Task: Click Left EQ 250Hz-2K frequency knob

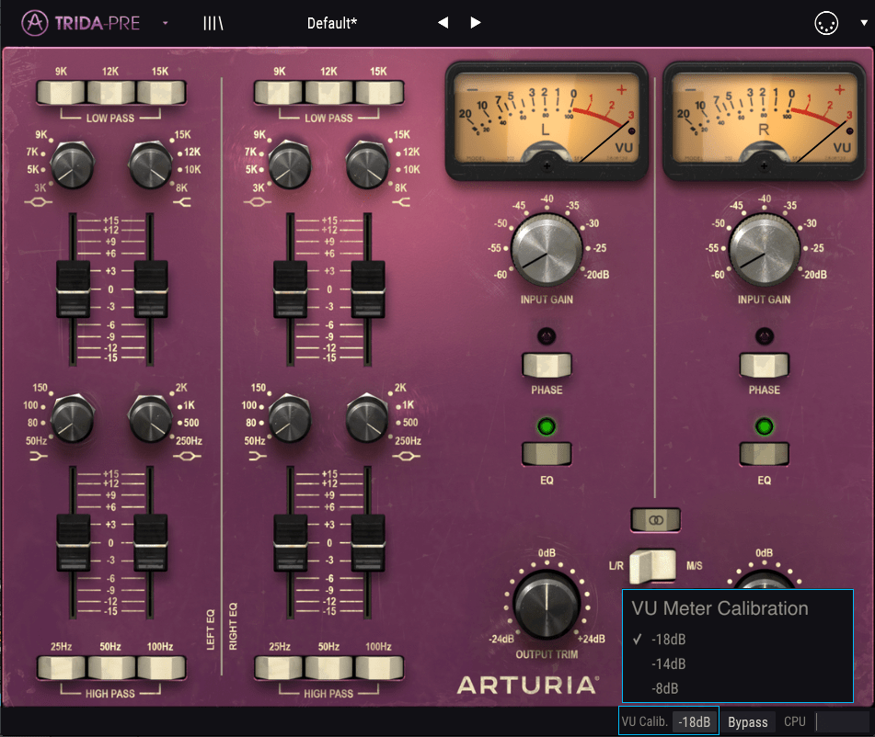Action: pyautogui.click(x=150, y=418)
